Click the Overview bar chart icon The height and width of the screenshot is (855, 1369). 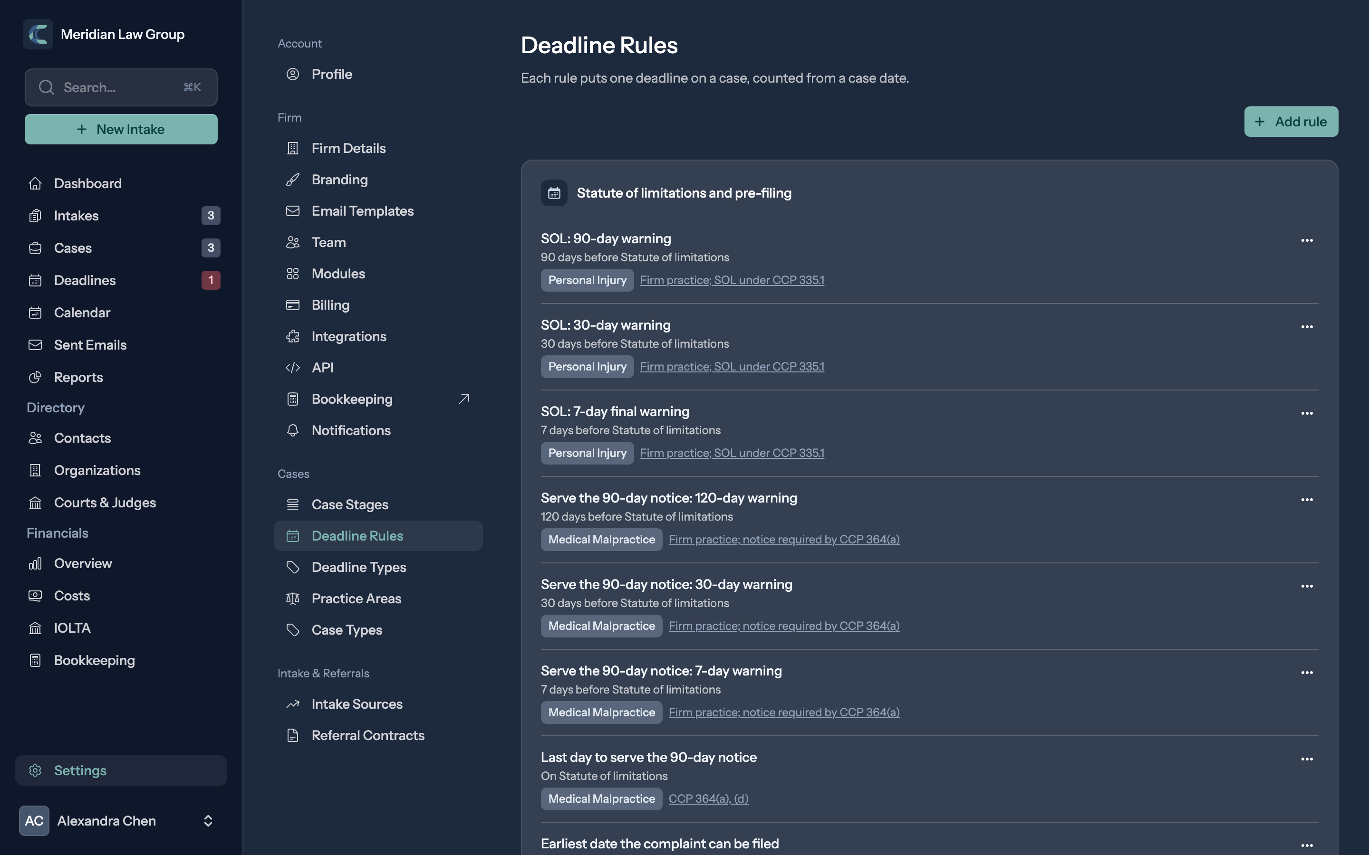(x=35, y=563)
